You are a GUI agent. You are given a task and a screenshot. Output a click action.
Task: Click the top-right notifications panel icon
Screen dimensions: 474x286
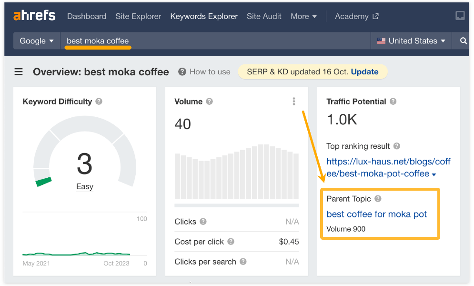460,16
